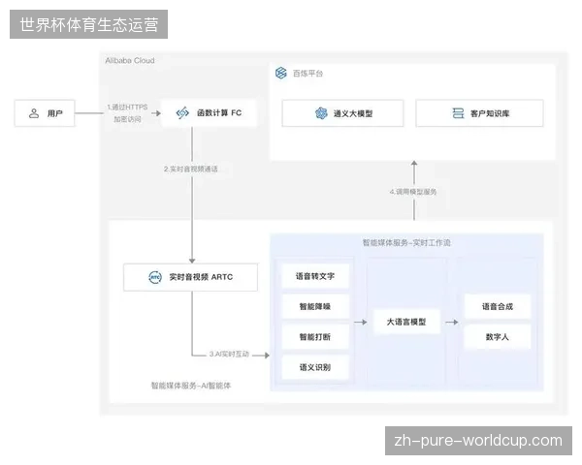Click the Function Compute FC icon
Image resolution: width=582 pixels, height=465 pixels.
point(182,112)
